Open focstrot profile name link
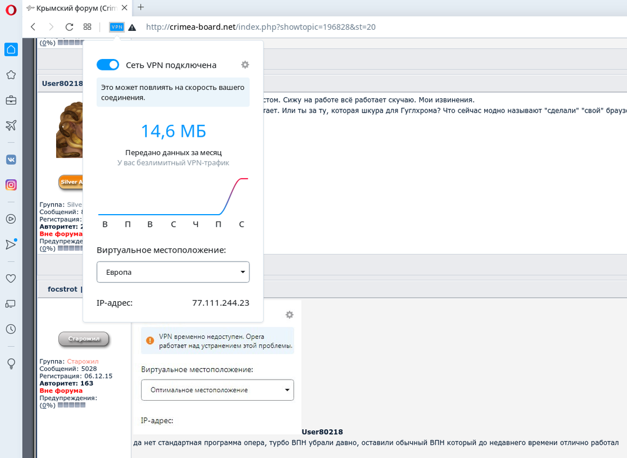 pos(62,289)
